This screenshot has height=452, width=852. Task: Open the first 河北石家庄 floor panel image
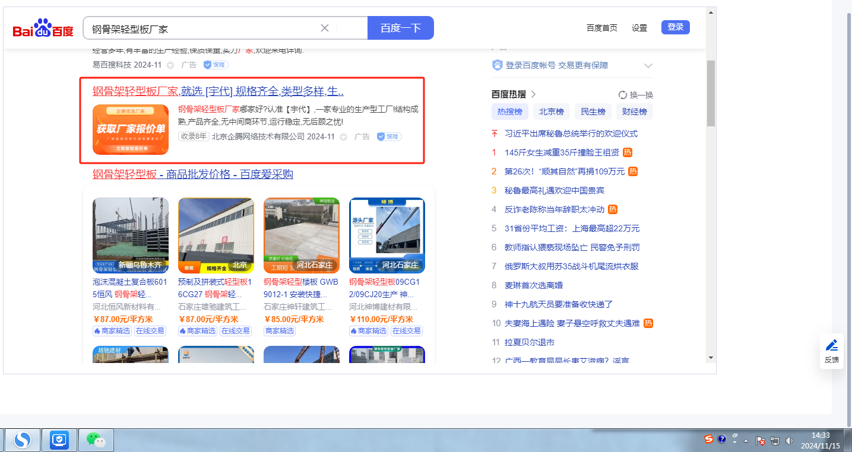pos(302,235)
